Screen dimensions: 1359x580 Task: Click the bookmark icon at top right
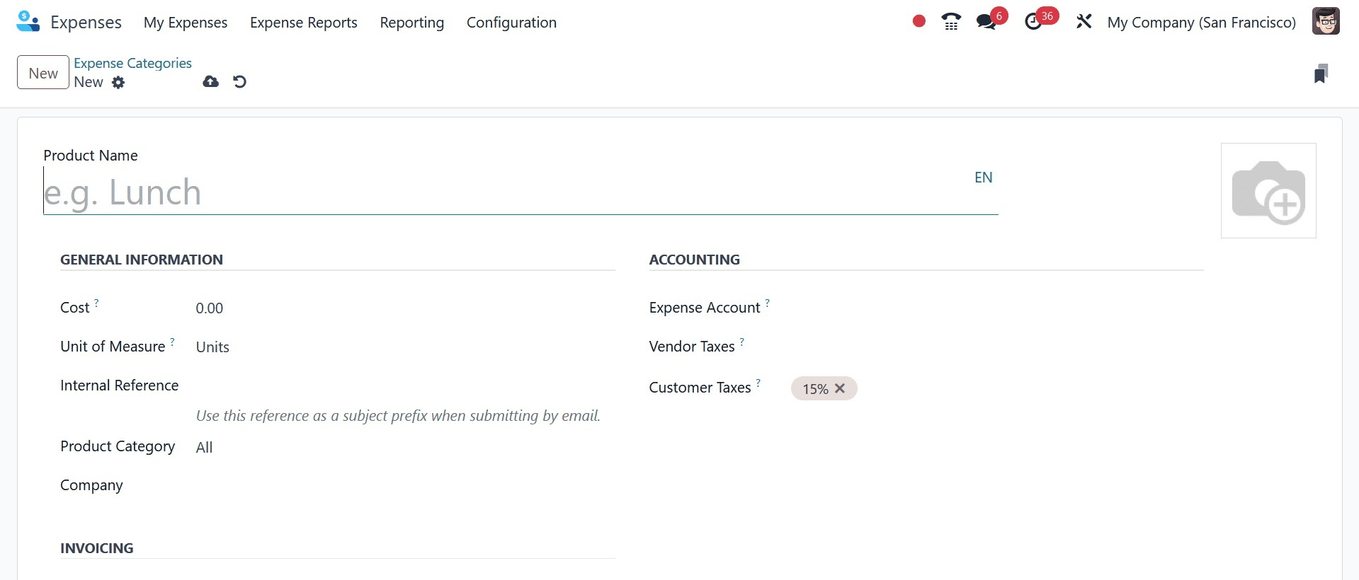coord(1321,74)
